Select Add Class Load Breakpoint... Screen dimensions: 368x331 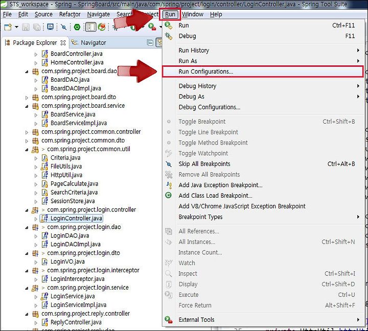tap(263, 196)
